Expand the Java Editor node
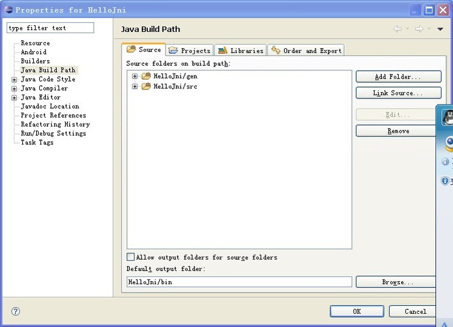This screenshot has height=327, width=453. [x=14, y=98]
